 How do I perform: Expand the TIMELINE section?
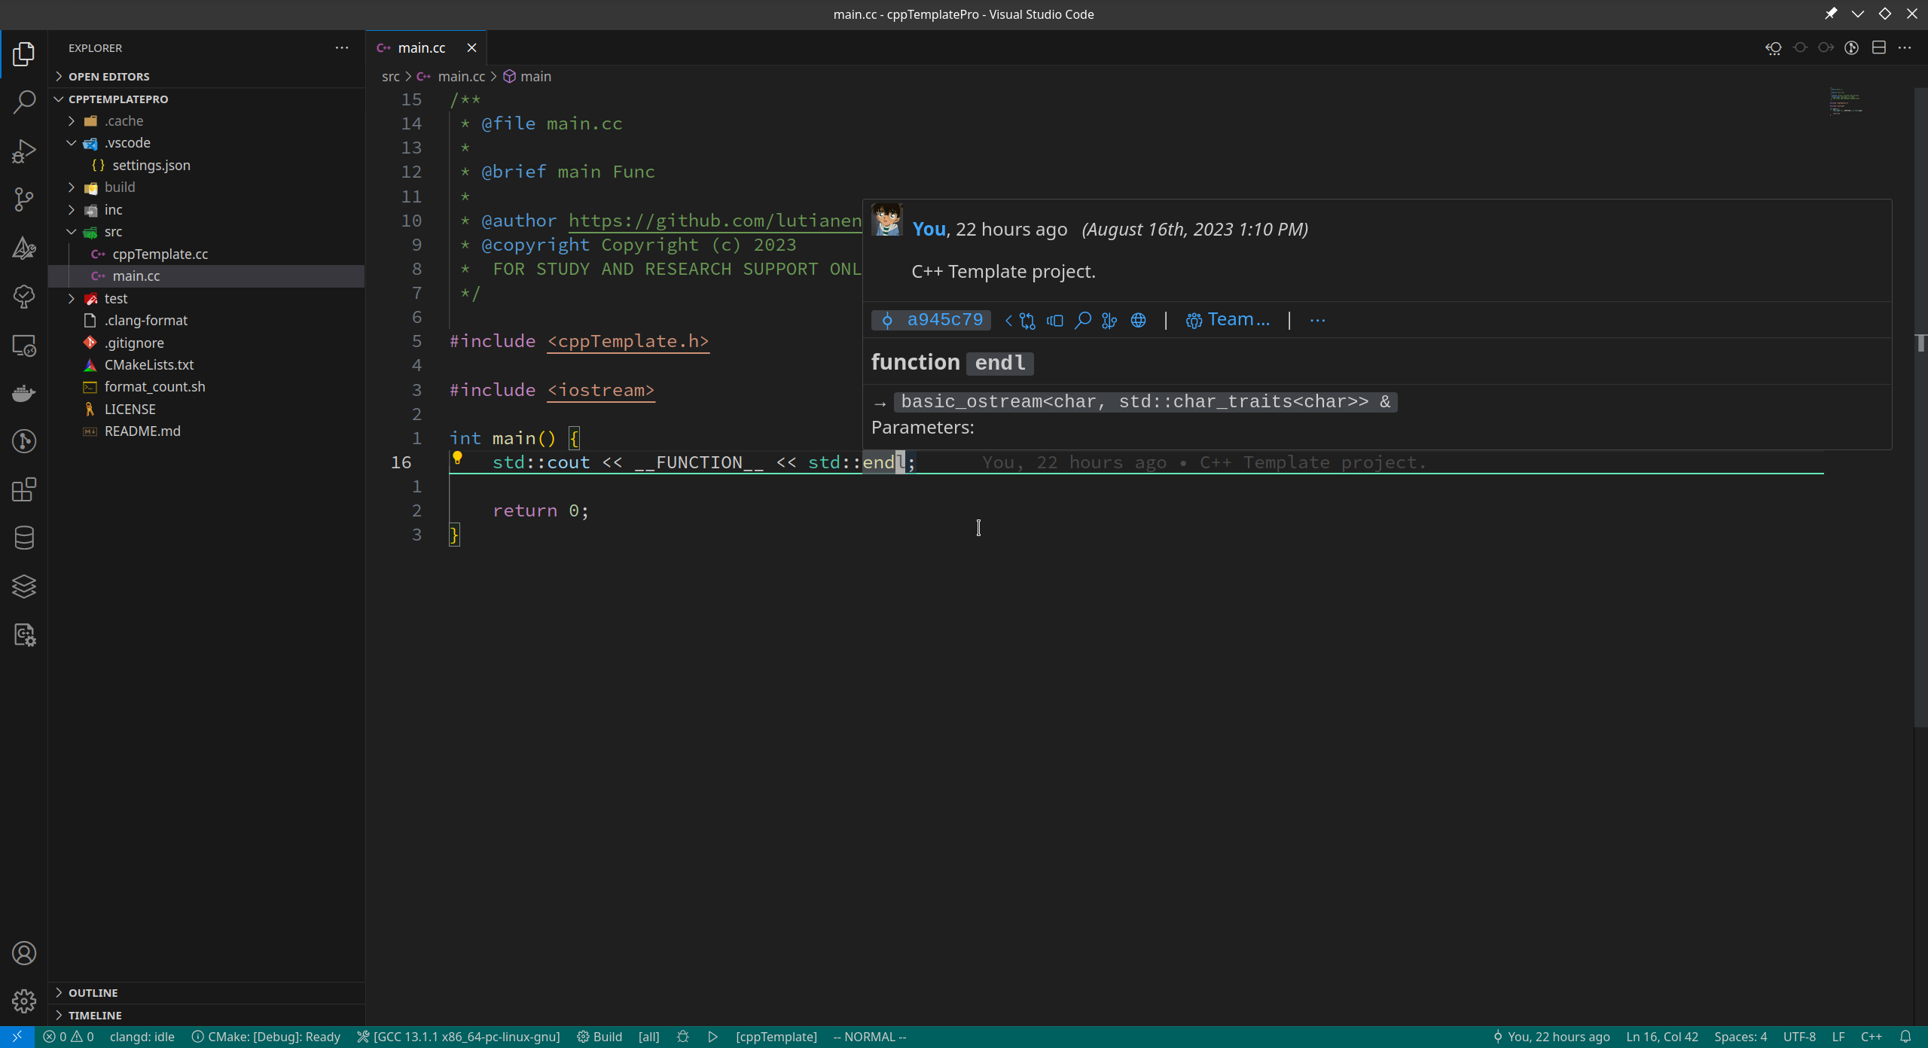coord(95,1015)
